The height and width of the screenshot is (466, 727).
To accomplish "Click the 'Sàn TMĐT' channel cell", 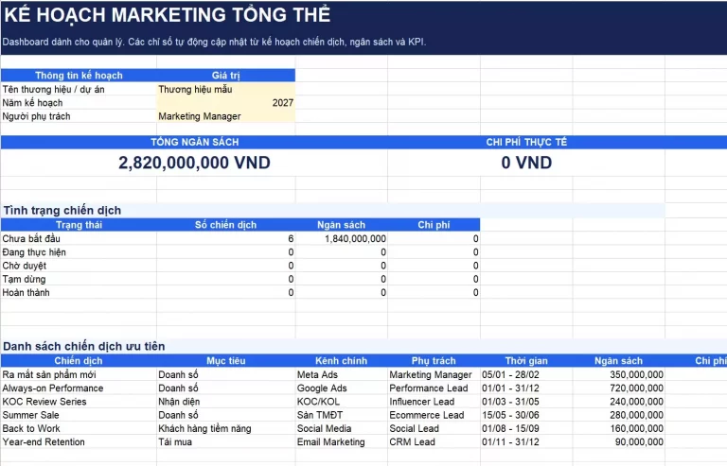I will [x=341, y=415].
